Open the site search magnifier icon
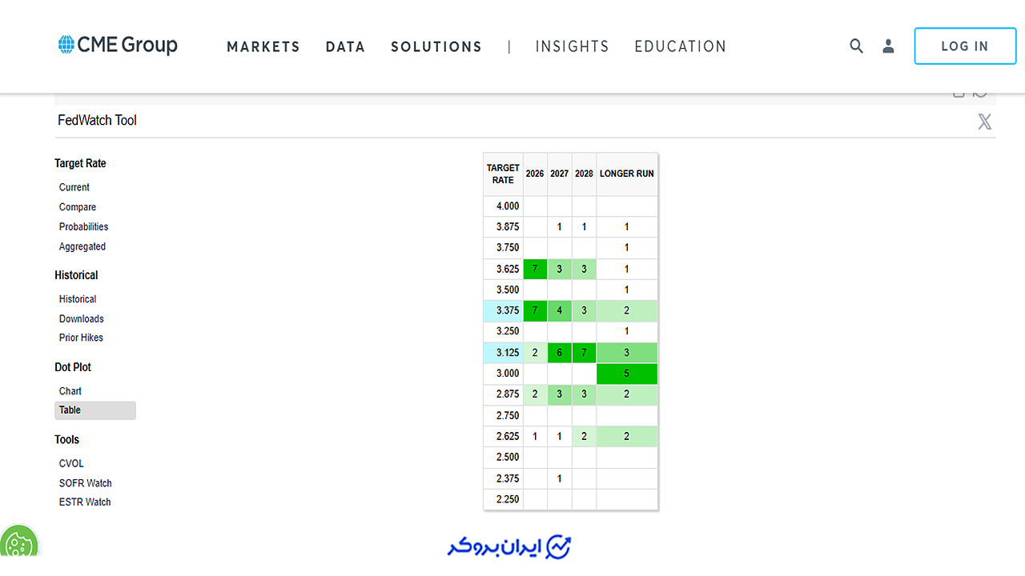The width and height of the screenshot is (1025, 576). [856, 46]
